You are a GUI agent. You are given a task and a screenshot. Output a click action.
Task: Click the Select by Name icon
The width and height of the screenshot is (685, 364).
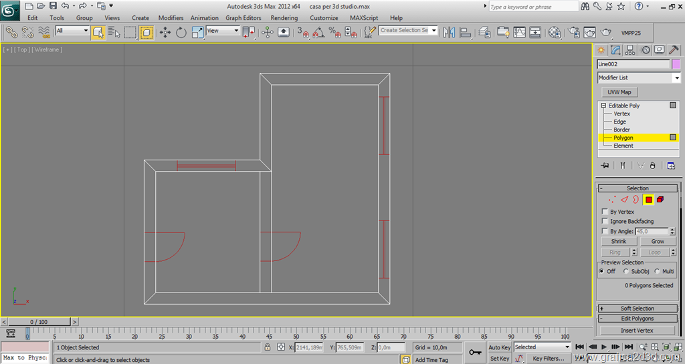tap(114, 32)
